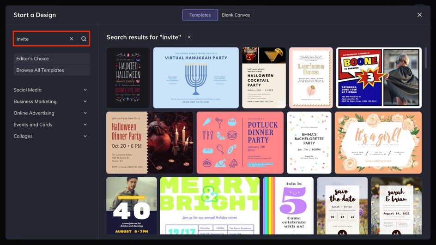The height and width of the screenshot is (245, 436).
Task: Expand the Business Marketing category
Action: coord(50,102)
